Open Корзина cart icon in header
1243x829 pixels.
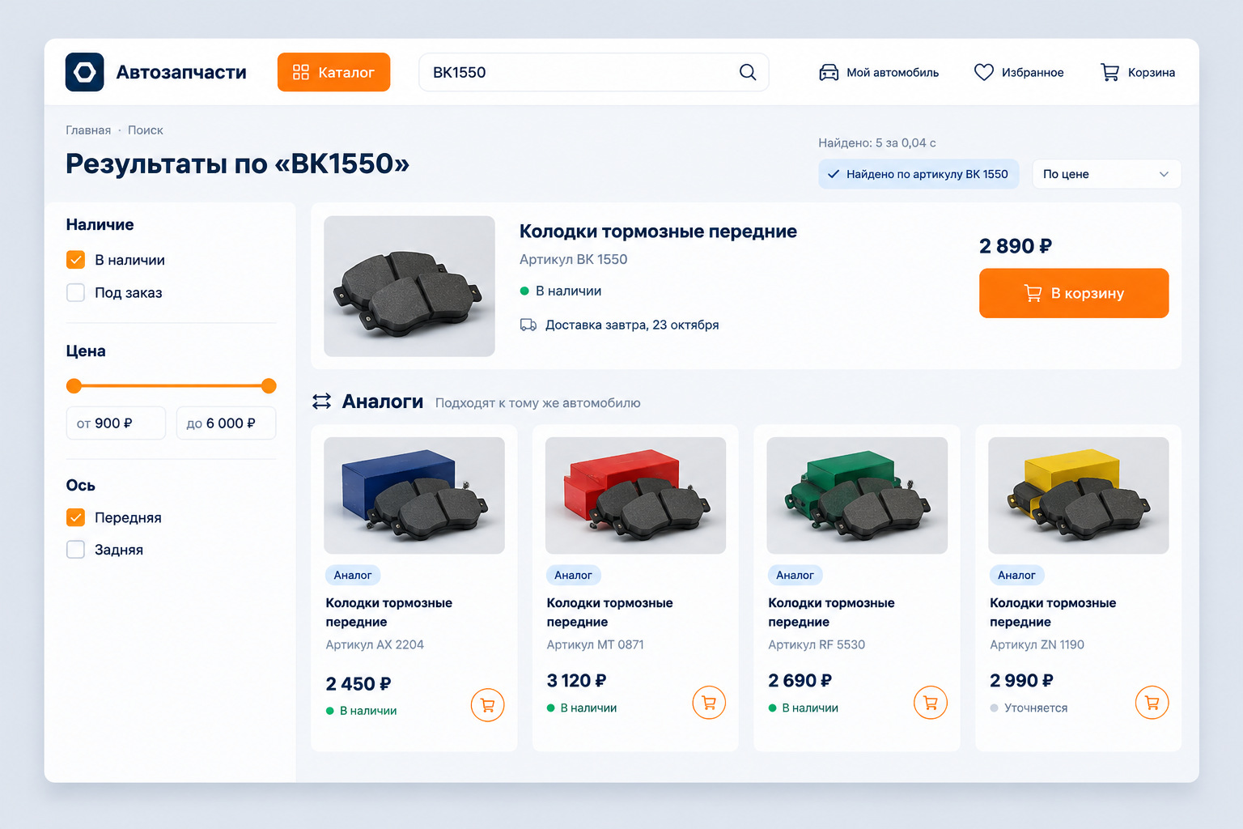(1109, 72)
